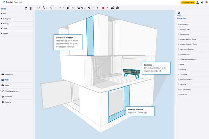Click the red color swatch in toolbar
Screen dimensions: 209x139
[x=103, y=8]
